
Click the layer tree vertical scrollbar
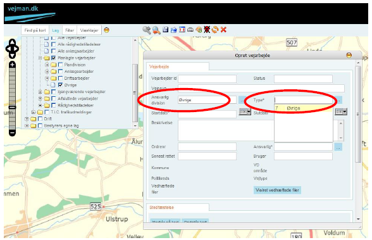pyautogui.click(x=135, y=92)
